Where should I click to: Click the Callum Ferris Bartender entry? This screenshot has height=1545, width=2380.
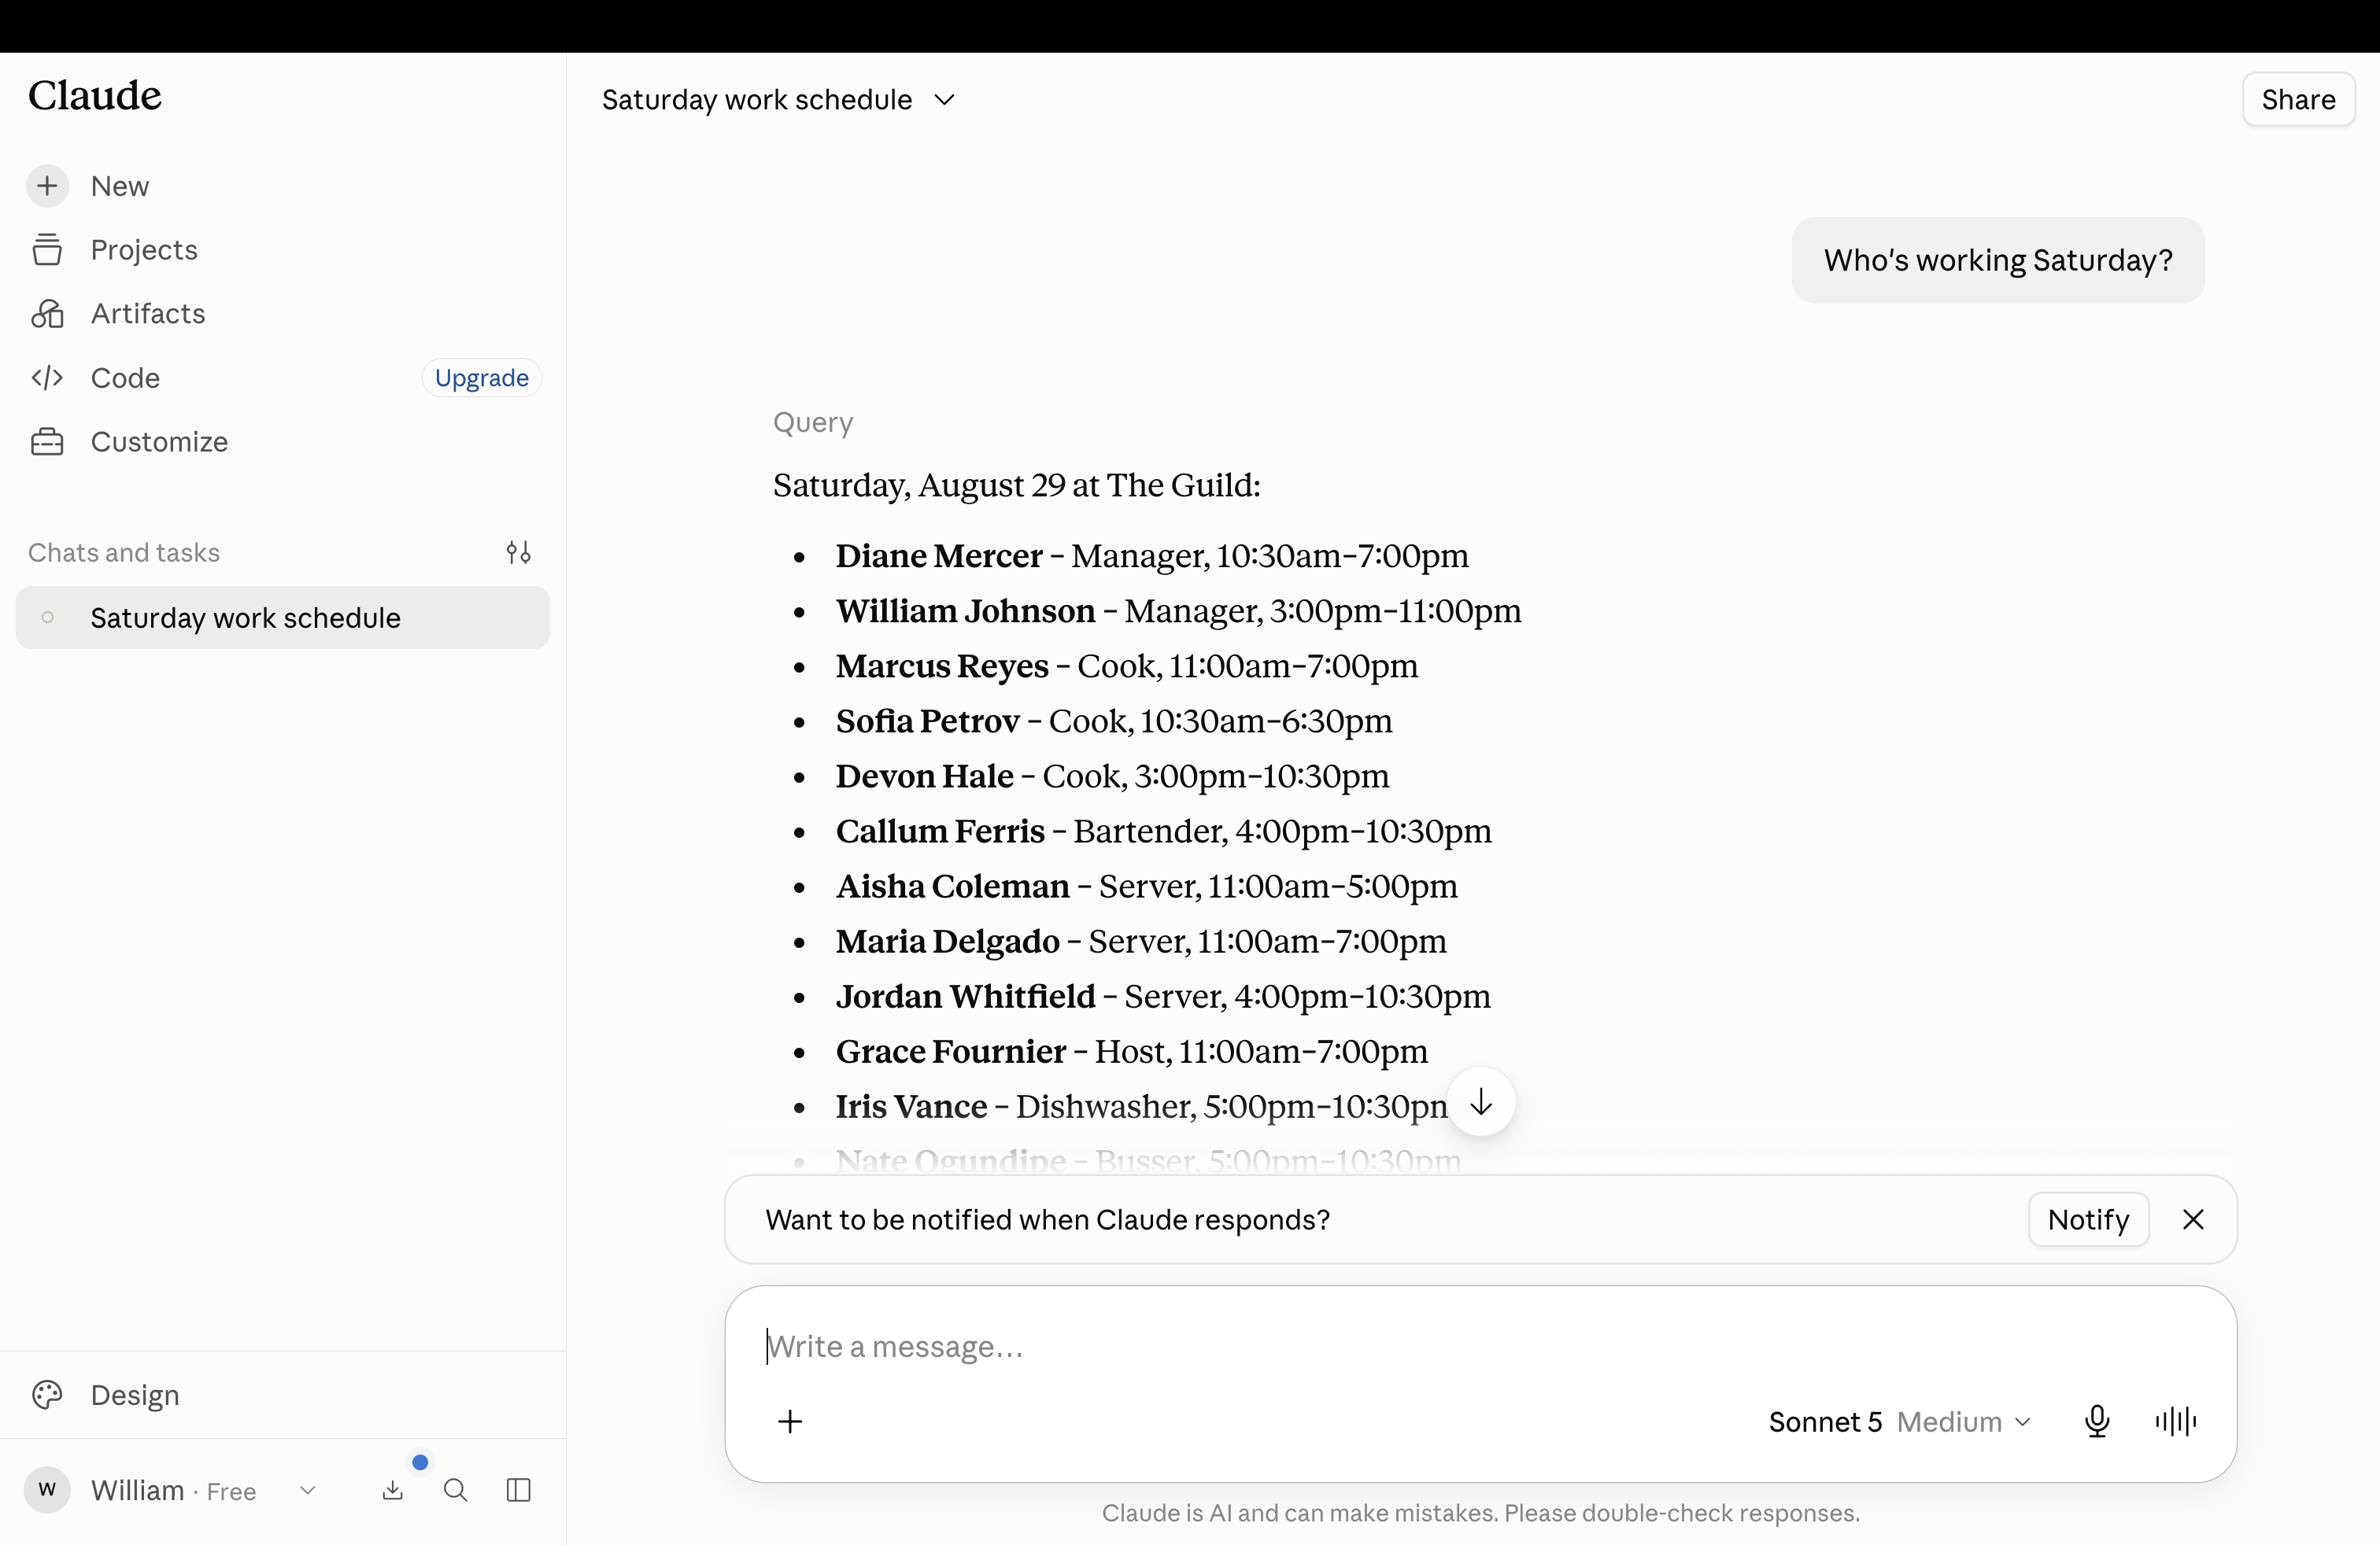click(1164, 831)
